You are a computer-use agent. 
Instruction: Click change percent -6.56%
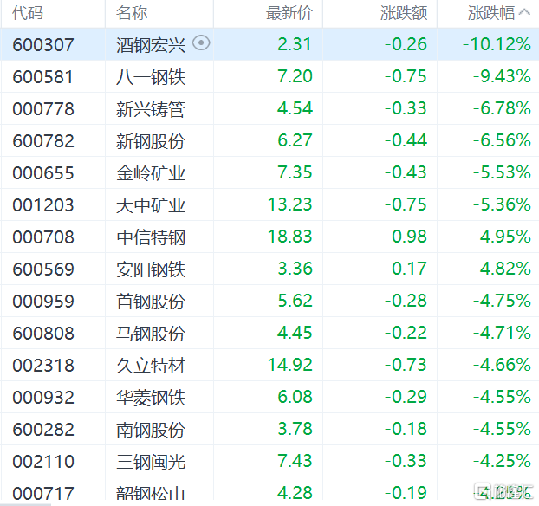502,140
